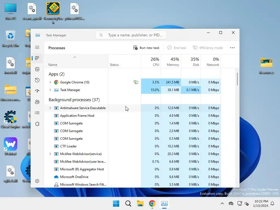Click the Task Manager title bar icon
280x210 pixels.
point(38,35)
